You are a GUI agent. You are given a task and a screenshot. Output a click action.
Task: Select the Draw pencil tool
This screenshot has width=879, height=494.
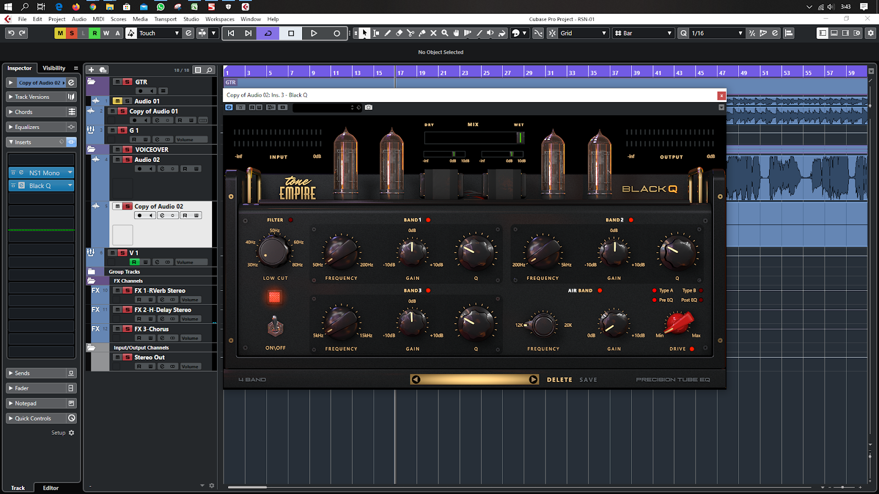387,33
